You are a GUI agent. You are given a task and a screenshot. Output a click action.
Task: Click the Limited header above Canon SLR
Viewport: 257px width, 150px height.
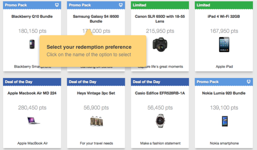click(x=160, y=5)
